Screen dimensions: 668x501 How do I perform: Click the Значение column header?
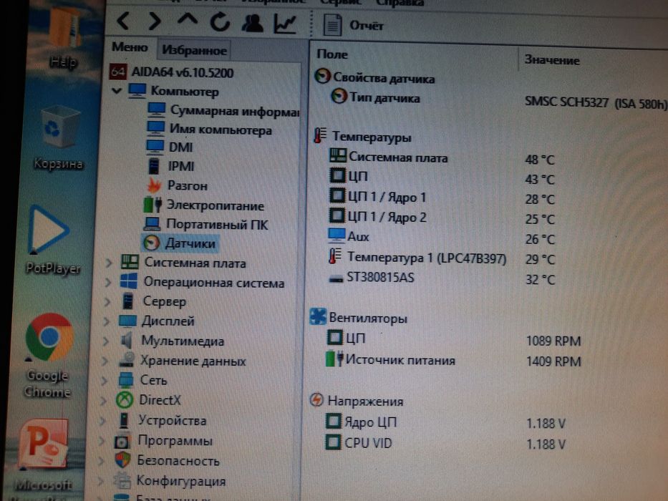click(552, 60)
